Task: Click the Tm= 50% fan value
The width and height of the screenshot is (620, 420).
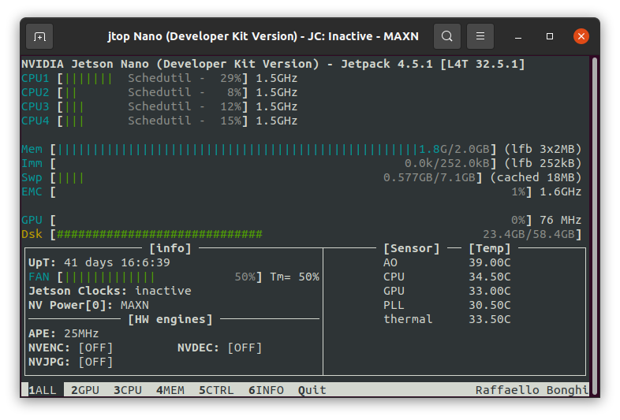Action: [x=294, y=277]
